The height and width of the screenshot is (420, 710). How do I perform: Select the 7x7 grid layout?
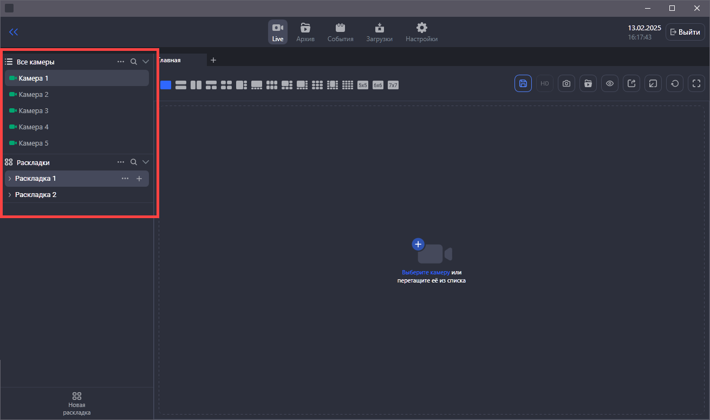[393, 85]
